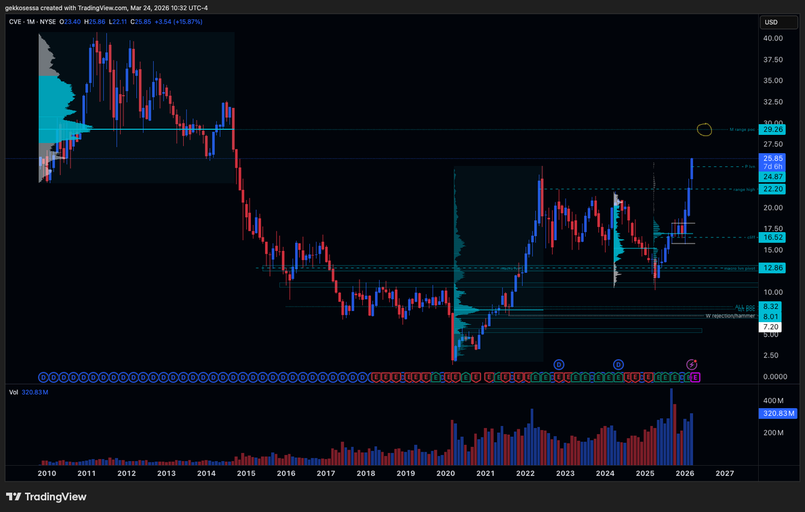Viewport: 805px width, 512px height.
Task: Click the upper dividend D marker near 2023
Action: pyautogui.click(x=559, y=364)
